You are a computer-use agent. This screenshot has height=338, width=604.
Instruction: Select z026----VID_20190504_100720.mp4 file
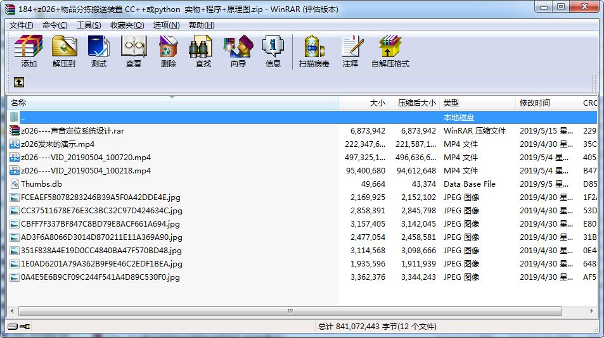(86, 157)
